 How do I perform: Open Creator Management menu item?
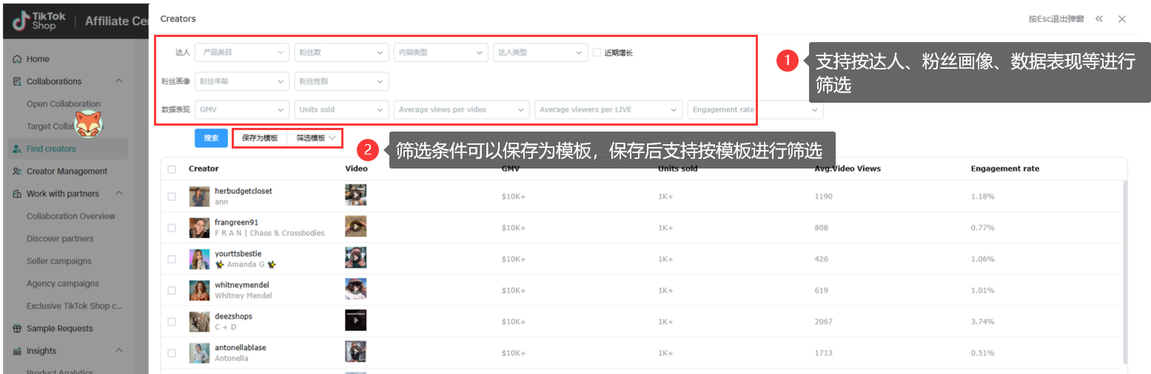[67, 171]
